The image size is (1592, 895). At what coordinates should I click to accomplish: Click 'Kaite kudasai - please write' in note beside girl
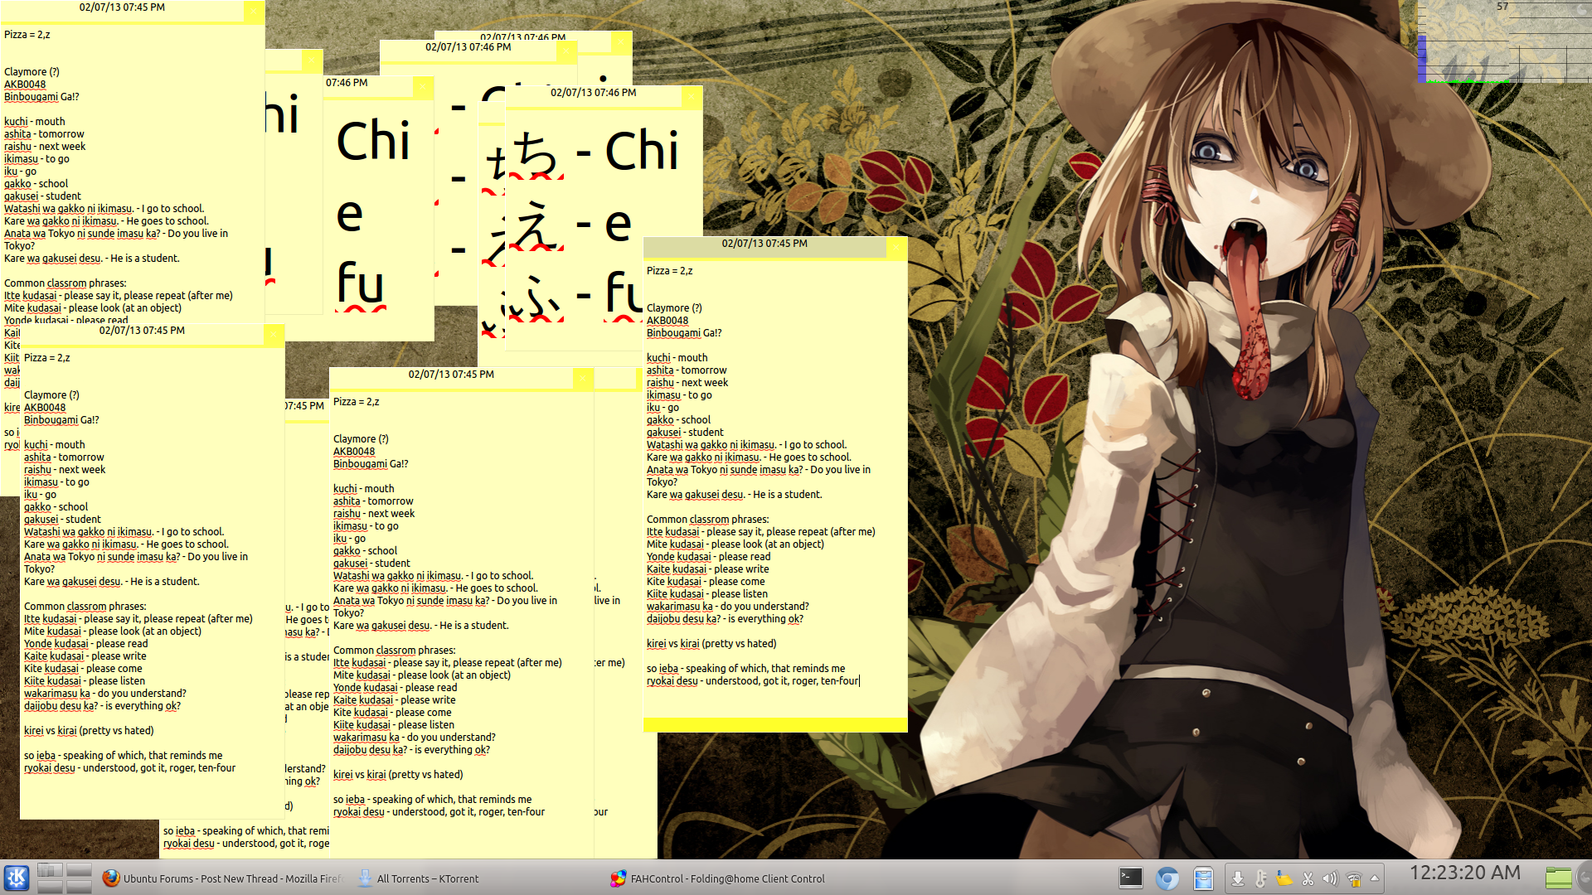pyautogui.click(x=707, y=569)
